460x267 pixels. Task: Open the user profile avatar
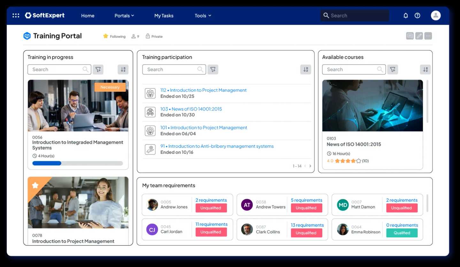point(435,15)
